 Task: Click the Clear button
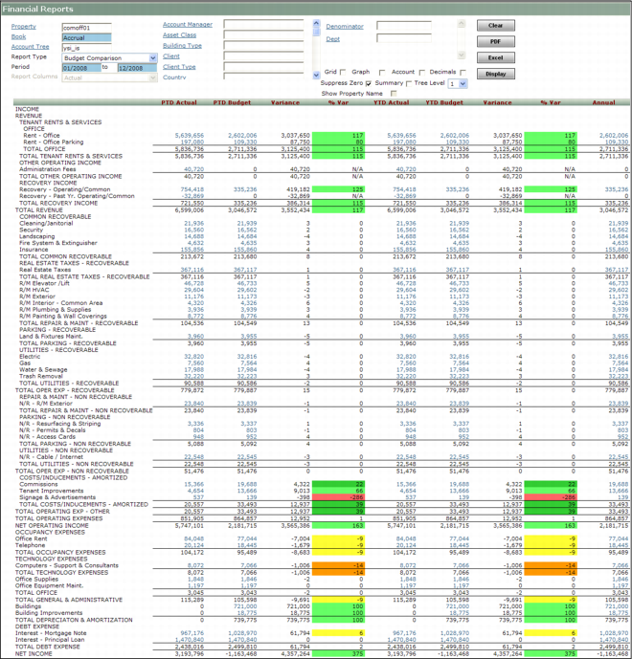[x=494, y=26]
